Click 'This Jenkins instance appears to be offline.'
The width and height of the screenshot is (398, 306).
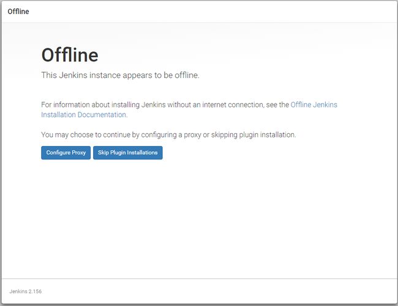tap(120, 75)
